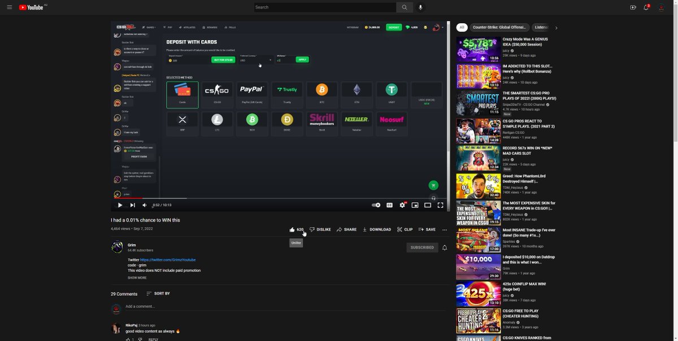This screenshot has width=678, height=341.
Task: Toggle subtitles closed captions button
Action: pyautogui.click(x=389, y=205)
